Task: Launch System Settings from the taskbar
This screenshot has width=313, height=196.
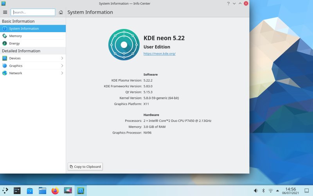Action: [x=17, y=191]
